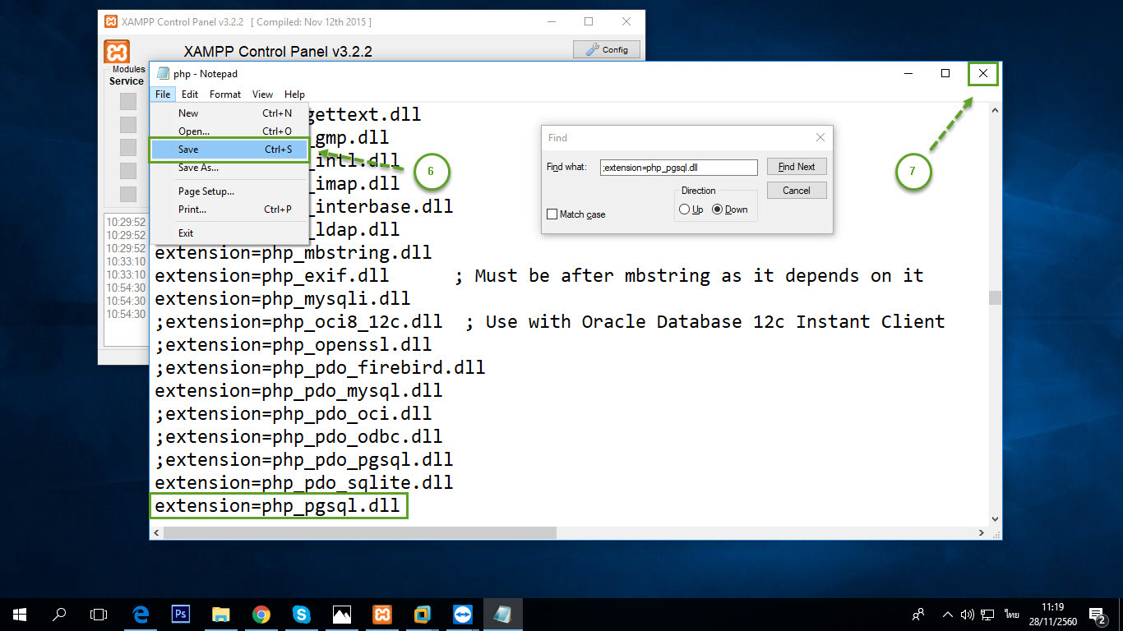Screen dimensions: 1123x631
Task: Select the Down direction radio button
Action: pos(717,210)
